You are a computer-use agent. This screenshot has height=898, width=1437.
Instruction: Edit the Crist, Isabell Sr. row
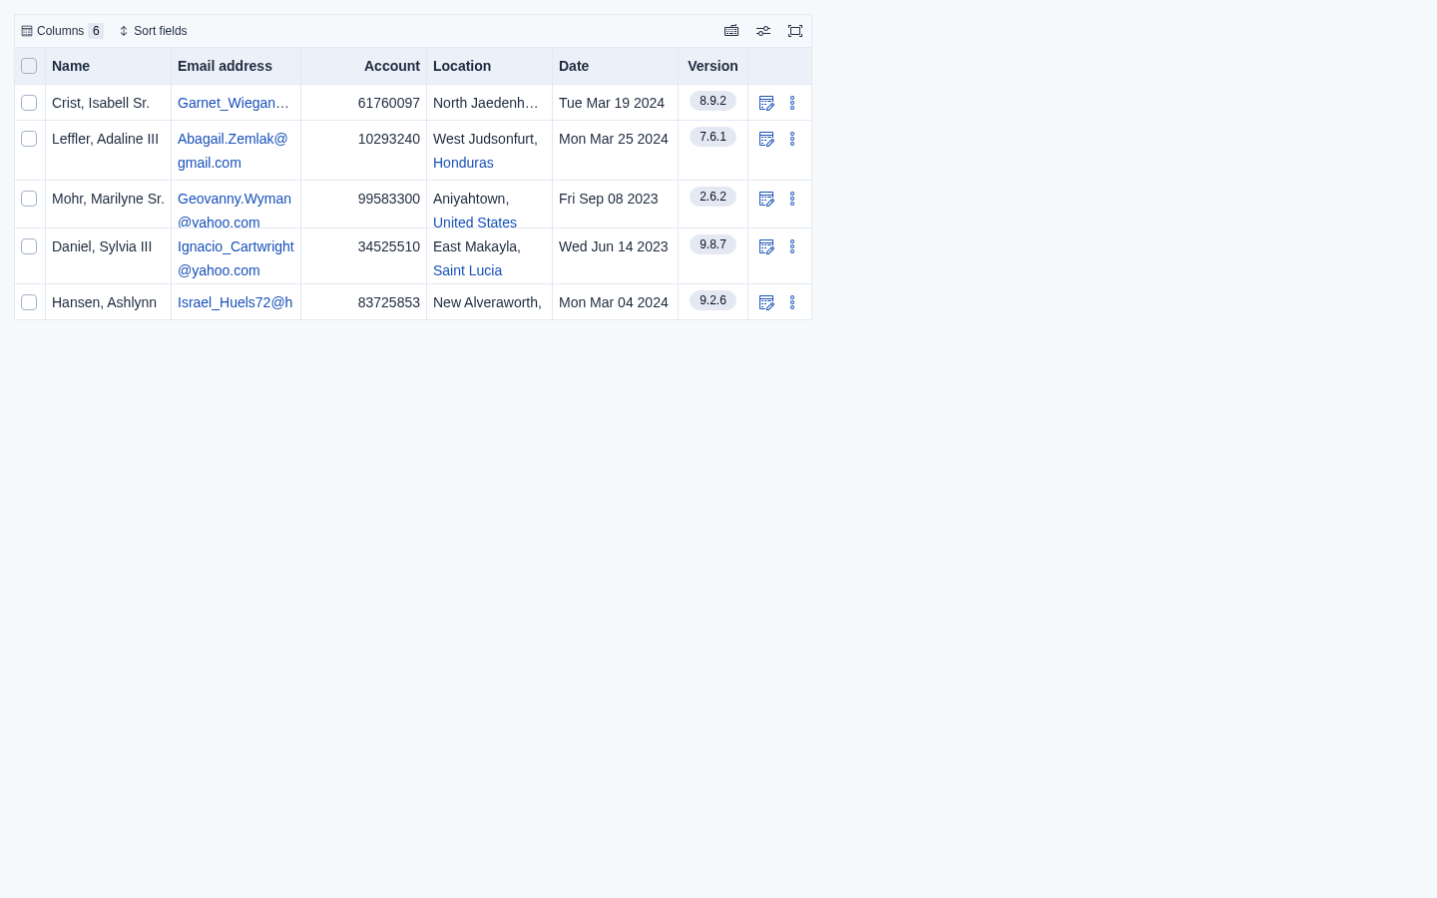click(x=766, y=103)
